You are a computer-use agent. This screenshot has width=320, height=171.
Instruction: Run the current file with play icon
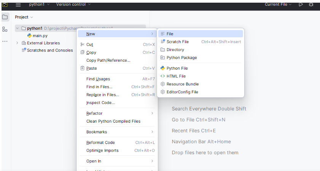click(x=301, y=5)
